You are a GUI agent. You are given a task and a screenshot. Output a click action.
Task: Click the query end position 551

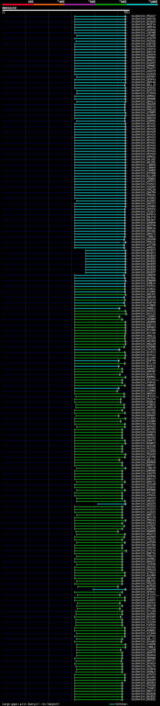click(126, 12)
